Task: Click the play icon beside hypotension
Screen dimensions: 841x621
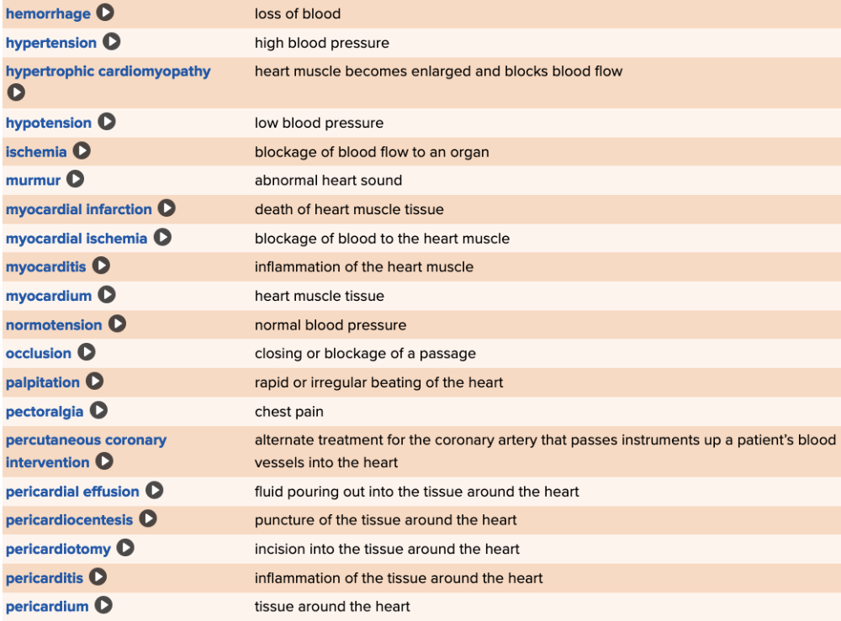Action: [106, 122]
